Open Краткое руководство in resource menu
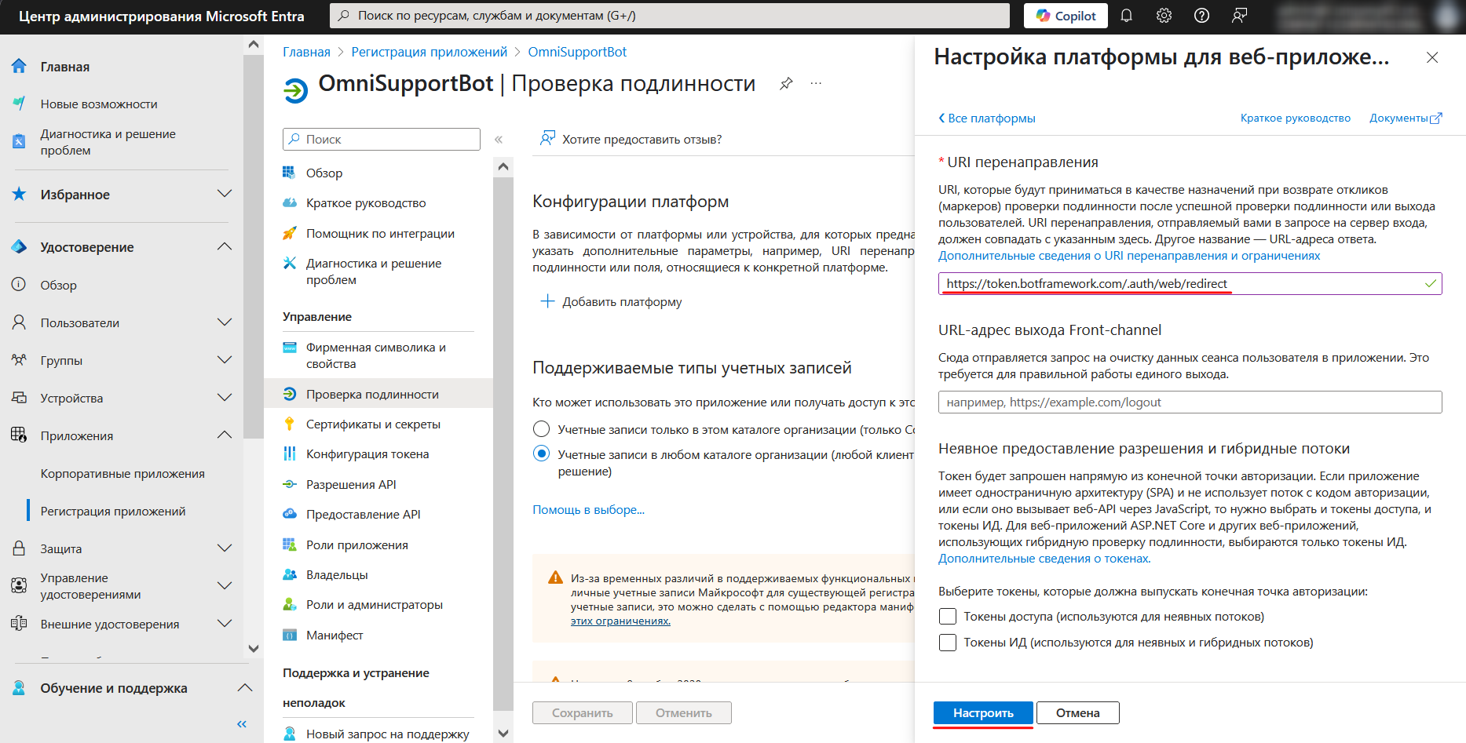This screenshot has height=743, width=1466. coord(366,203)
